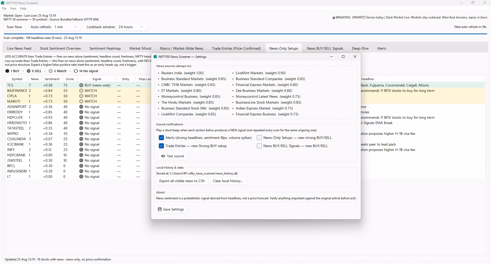Switch to Alerts tab

(382, 48)
